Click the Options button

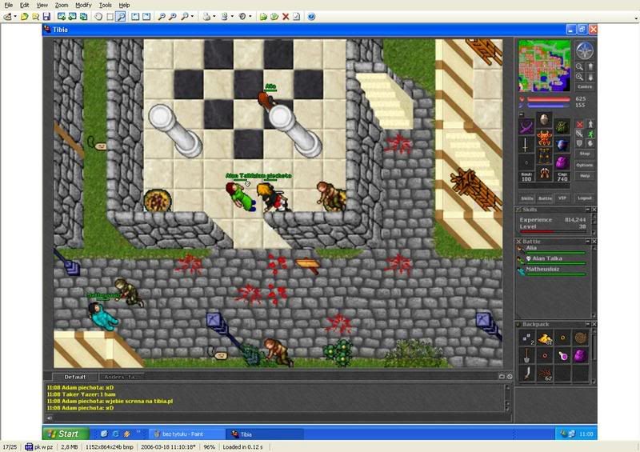(x=585, y=165)
